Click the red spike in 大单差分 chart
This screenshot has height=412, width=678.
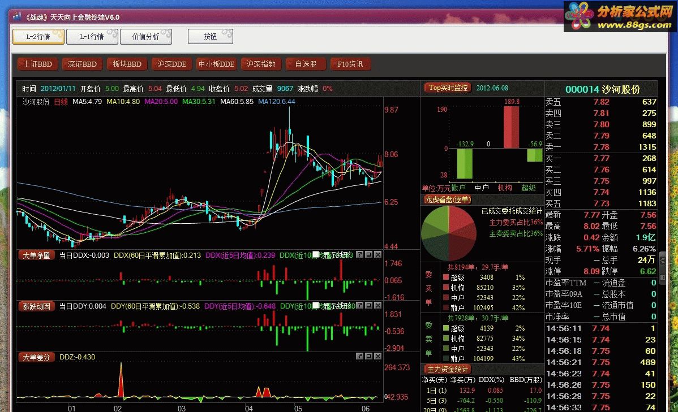121,379
